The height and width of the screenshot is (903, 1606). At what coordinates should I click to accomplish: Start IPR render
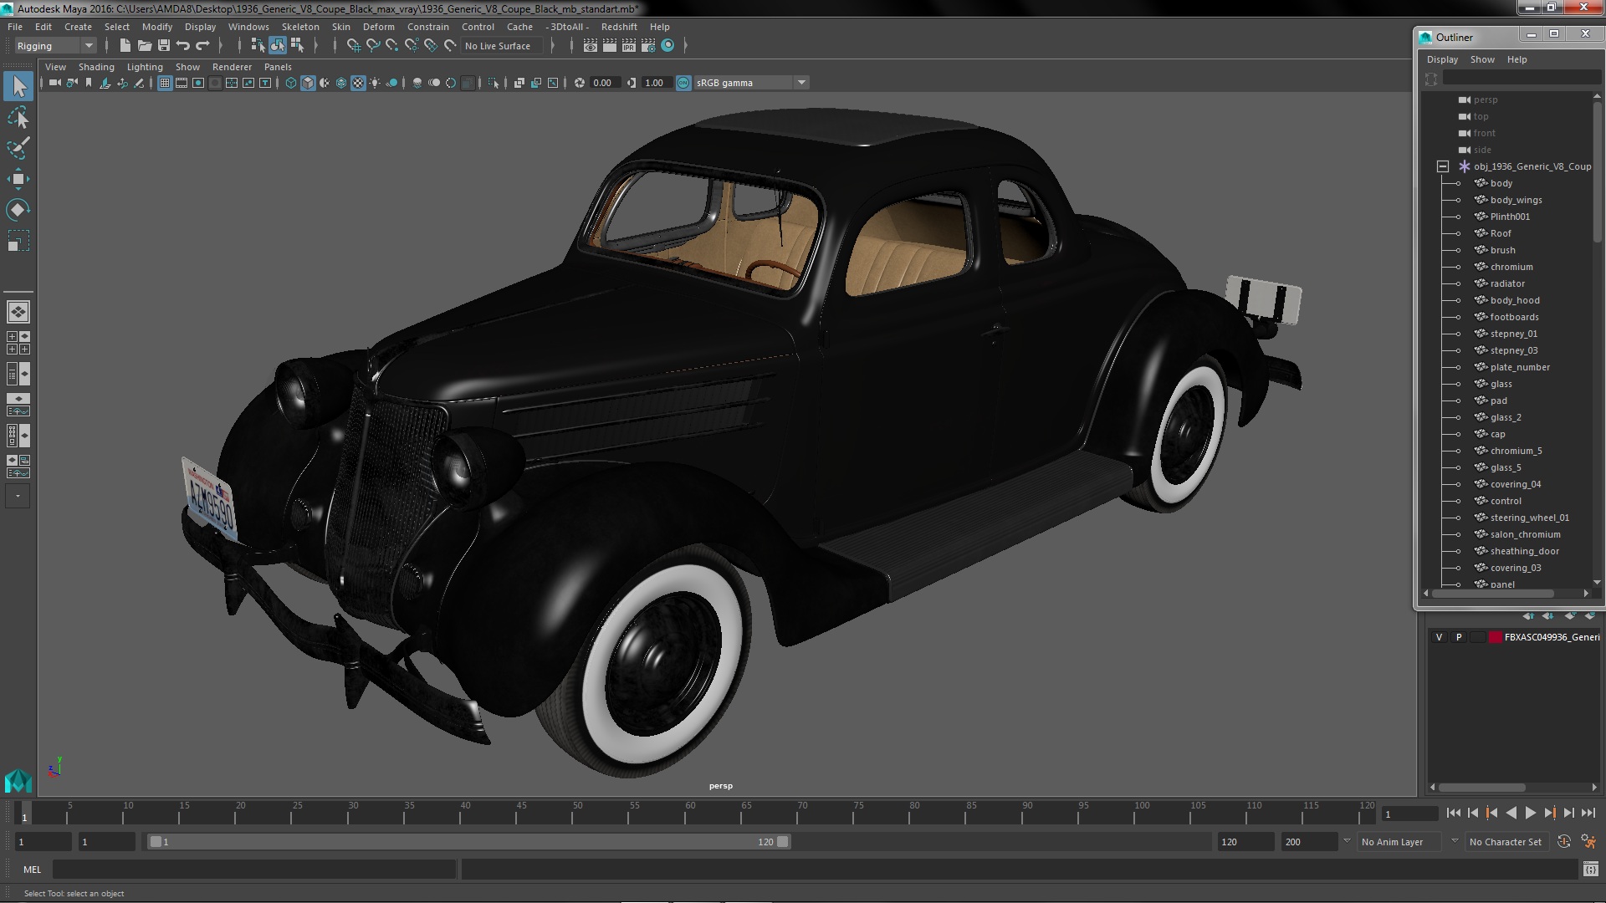[x=629, y=46]
